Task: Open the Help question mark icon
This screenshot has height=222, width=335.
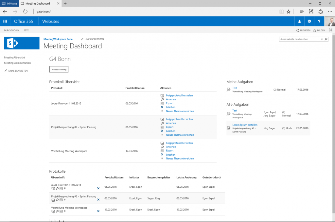Action: pos(319,21)
